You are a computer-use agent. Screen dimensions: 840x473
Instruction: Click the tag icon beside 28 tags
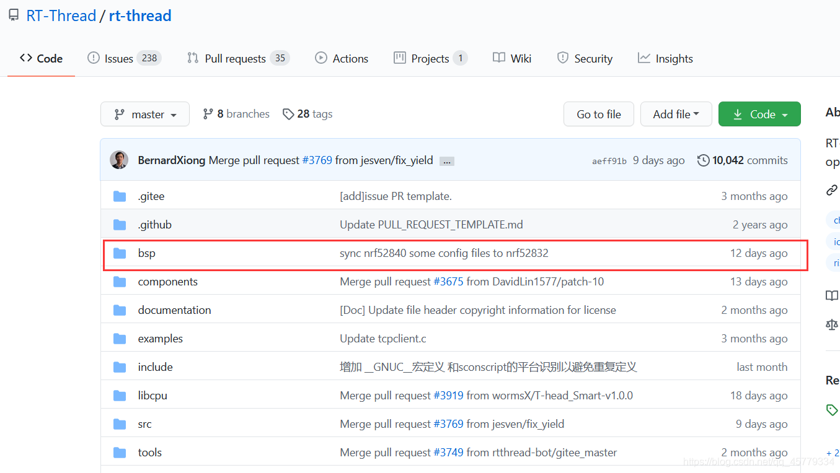(288, 114)
